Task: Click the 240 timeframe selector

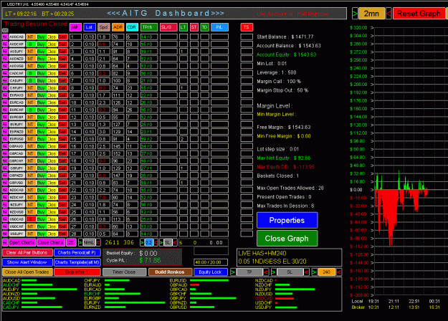Action: (327, 272)
